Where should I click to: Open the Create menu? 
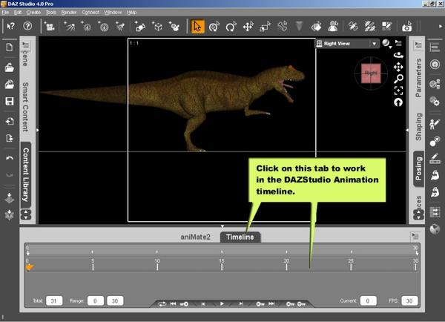pos(33,13)
